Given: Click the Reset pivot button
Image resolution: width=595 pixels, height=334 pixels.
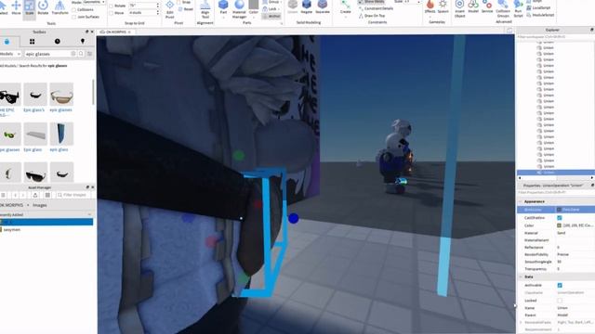Looking at the screenshot, I should [186, 9].
